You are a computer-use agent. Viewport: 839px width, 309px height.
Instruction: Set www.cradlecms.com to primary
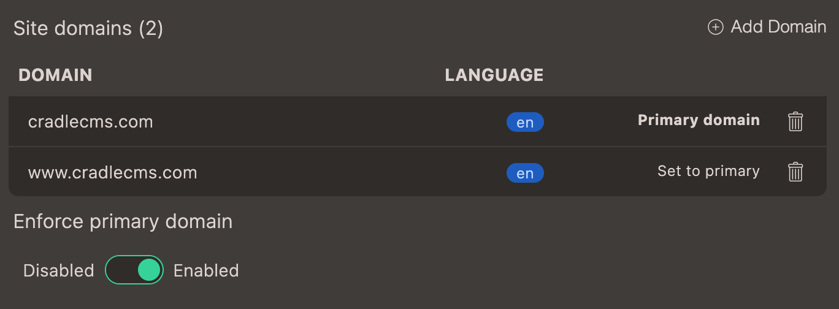[708, 171]
